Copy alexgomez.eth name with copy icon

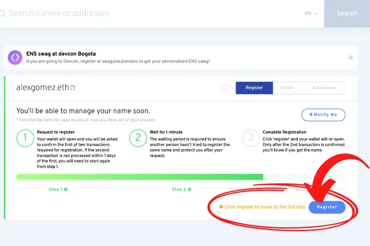[73, 88]
